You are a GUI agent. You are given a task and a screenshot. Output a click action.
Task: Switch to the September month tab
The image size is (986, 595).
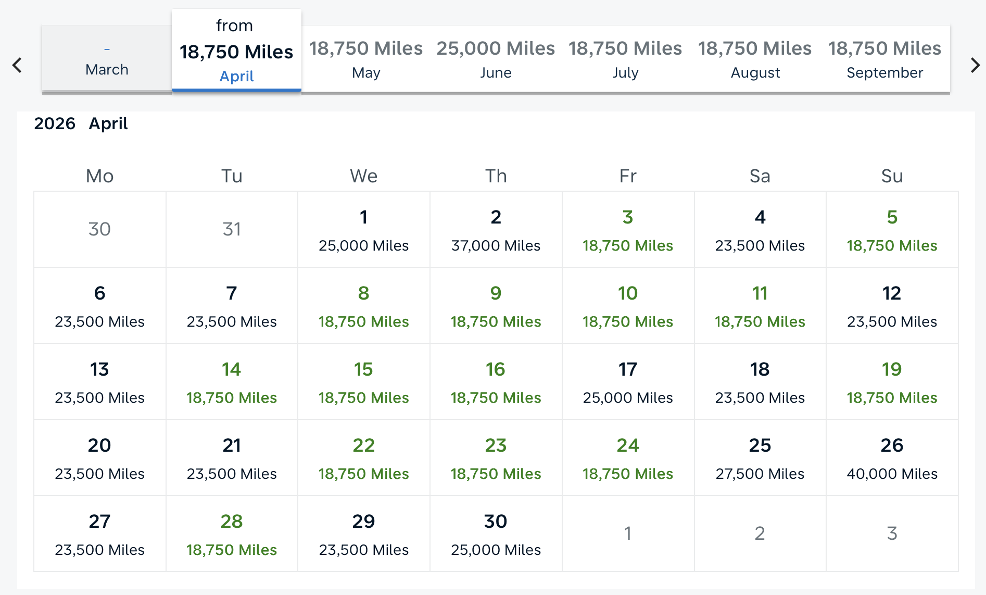884,59
